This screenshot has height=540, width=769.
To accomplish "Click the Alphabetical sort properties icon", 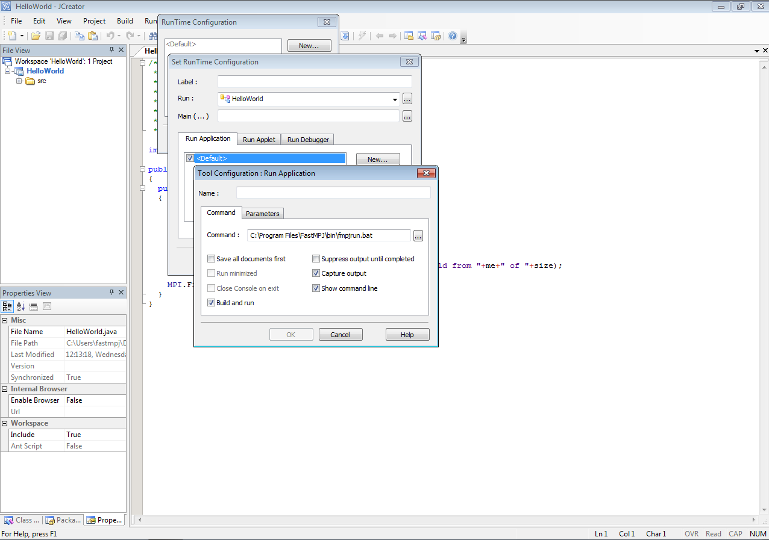I will coord(21,306).
